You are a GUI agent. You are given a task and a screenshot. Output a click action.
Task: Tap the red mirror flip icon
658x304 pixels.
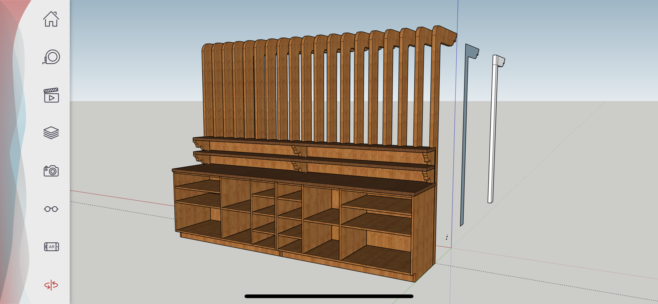51,285
